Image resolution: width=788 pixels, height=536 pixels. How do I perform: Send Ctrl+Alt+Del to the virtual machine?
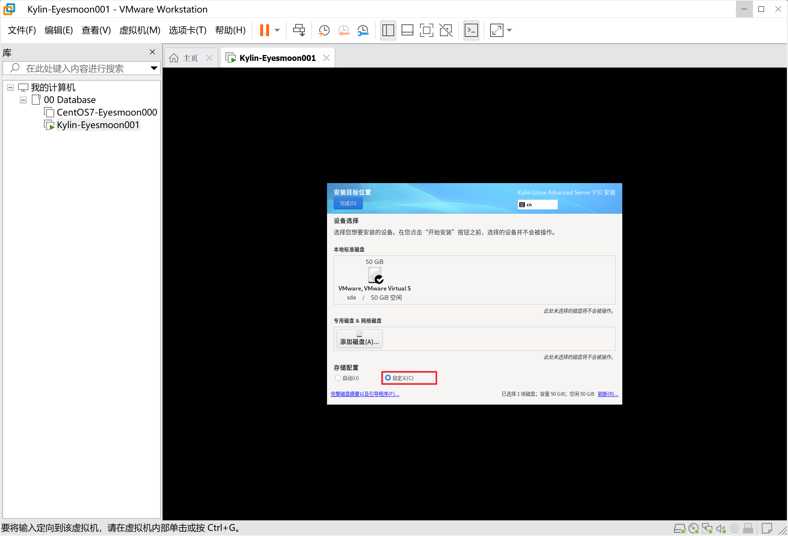[299, 30]
